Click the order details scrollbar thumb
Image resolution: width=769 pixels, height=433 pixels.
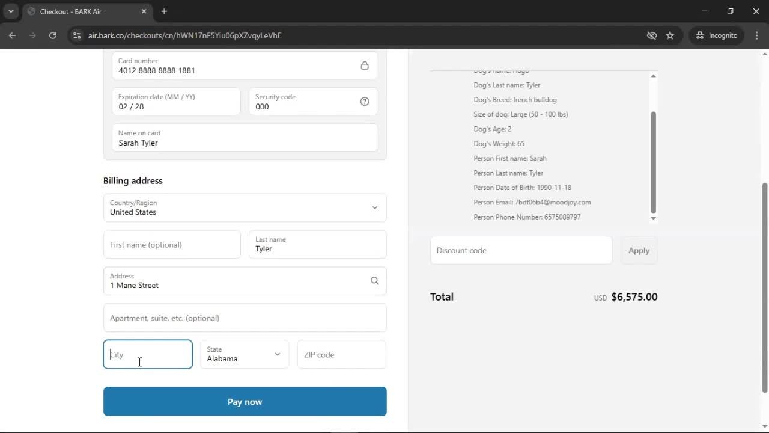(653, 162)
